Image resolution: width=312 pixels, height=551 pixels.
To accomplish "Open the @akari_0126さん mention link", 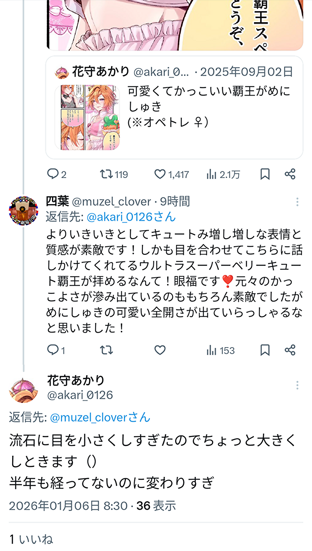I will pyautogui.click(x=131, y=217).
